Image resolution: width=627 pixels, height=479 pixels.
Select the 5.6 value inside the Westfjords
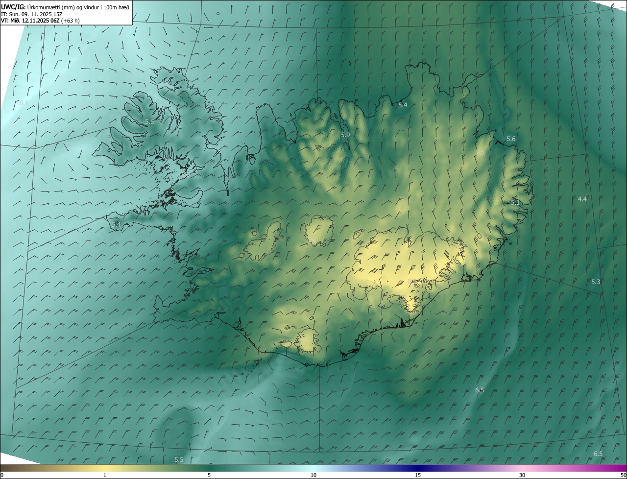149,121
